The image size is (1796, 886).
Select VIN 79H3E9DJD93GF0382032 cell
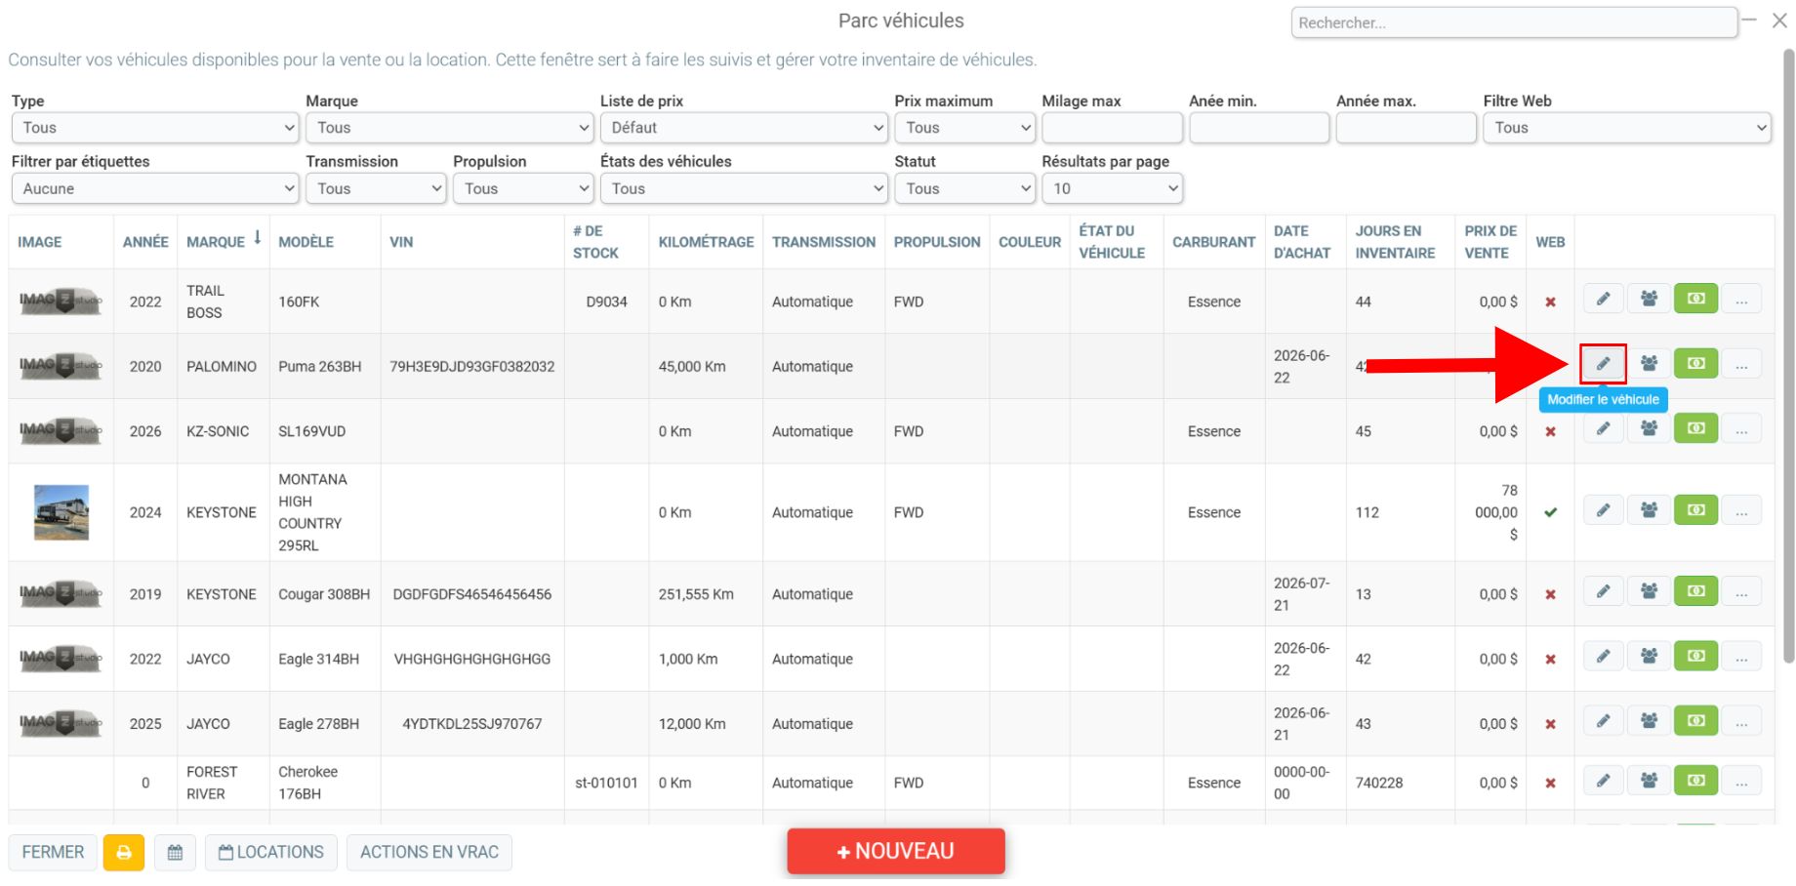click(472, 367)
